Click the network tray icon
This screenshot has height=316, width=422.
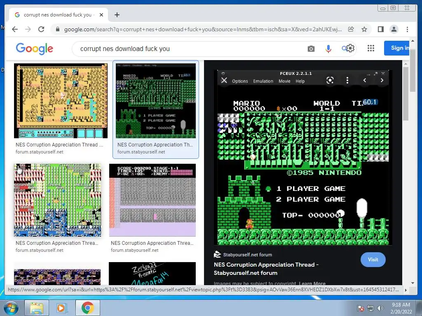370,308
